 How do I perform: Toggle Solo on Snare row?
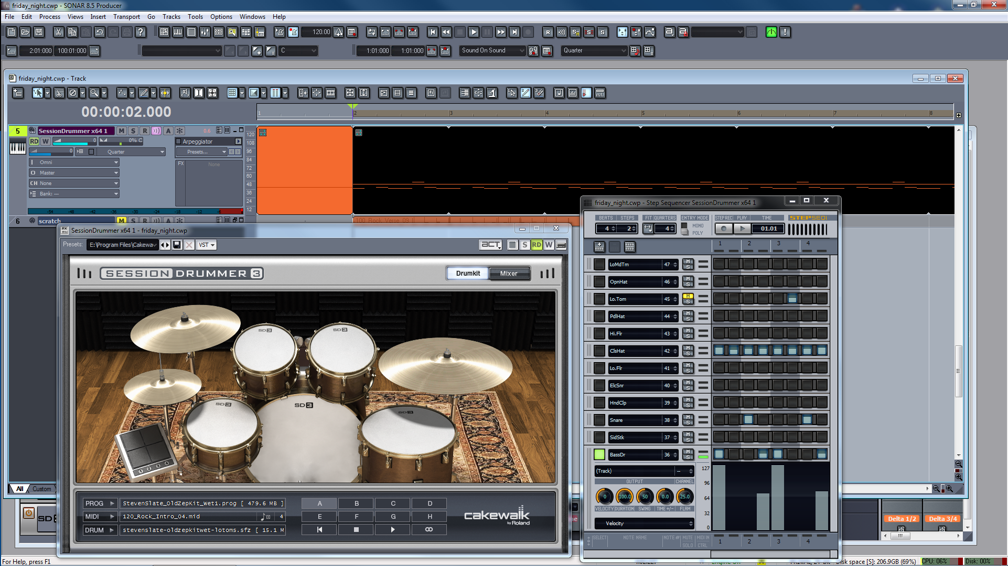688,423
